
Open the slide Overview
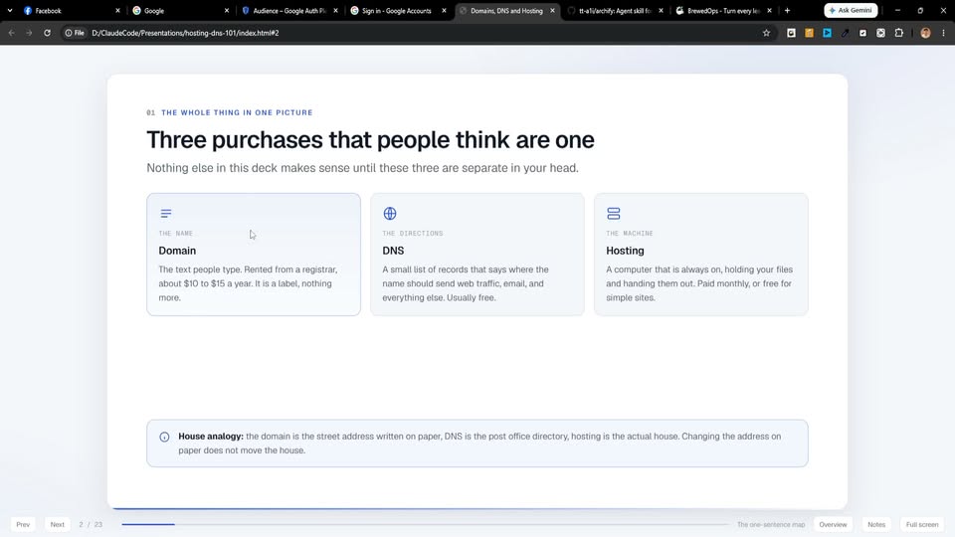click(833, 524)
